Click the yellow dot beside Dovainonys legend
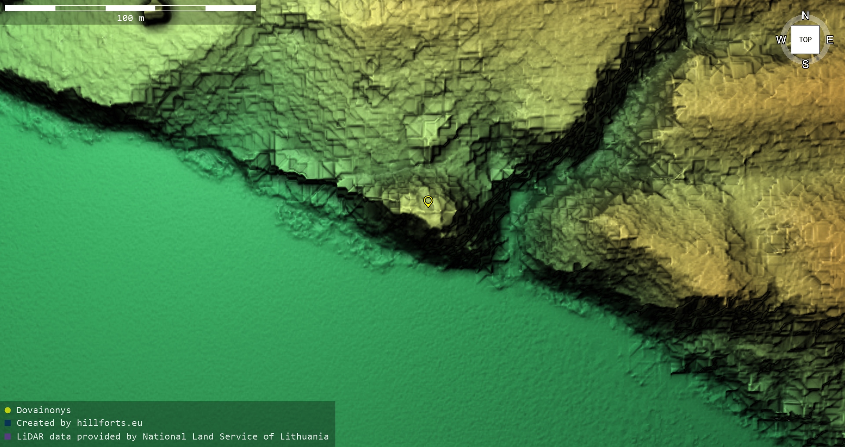845x447 pixels. coord(7,410)
